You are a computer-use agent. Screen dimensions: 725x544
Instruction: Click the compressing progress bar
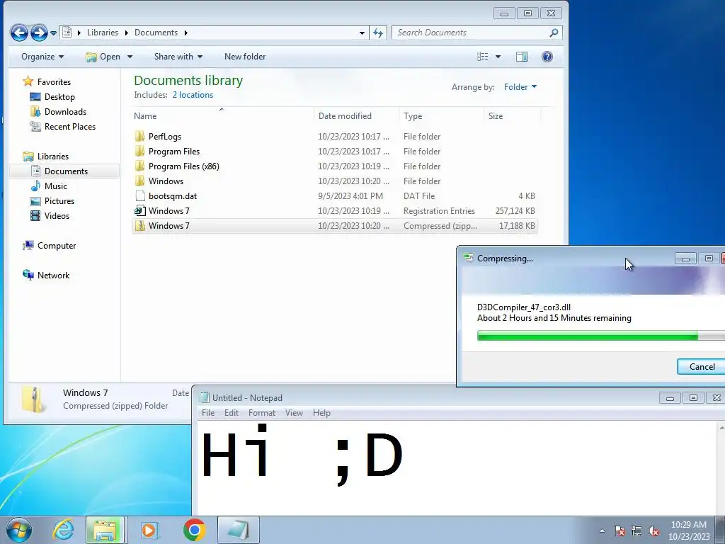pyautogui.click(x=601, y=336)
